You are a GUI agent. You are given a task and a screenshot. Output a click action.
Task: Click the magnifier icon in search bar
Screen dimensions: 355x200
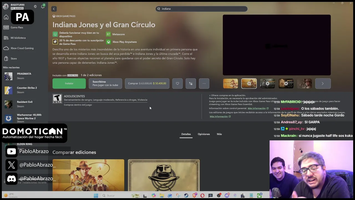(x=159, y=9)
